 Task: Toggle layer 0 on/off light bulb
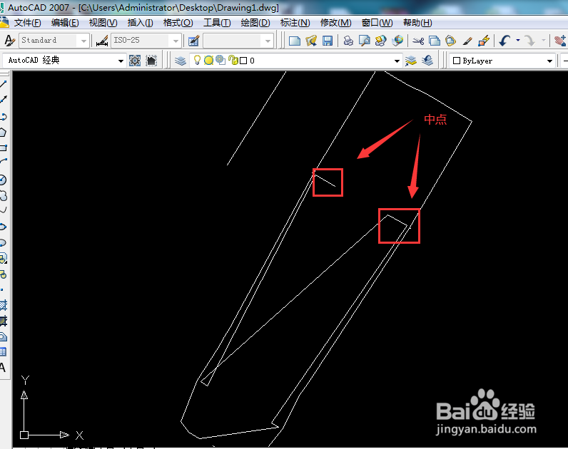click(197, 60)
